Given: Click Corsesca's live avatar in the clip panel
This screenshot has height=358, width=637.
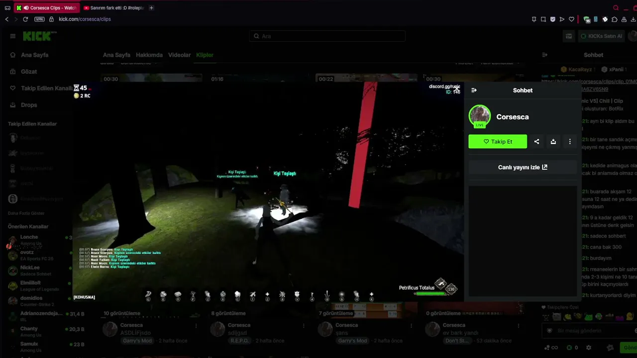Looking at the screenshot, I should click(x=480, y=116).
